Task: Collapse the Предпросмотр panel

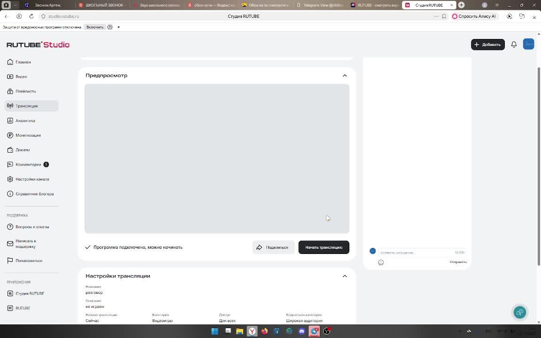Action: pos(345,76)
